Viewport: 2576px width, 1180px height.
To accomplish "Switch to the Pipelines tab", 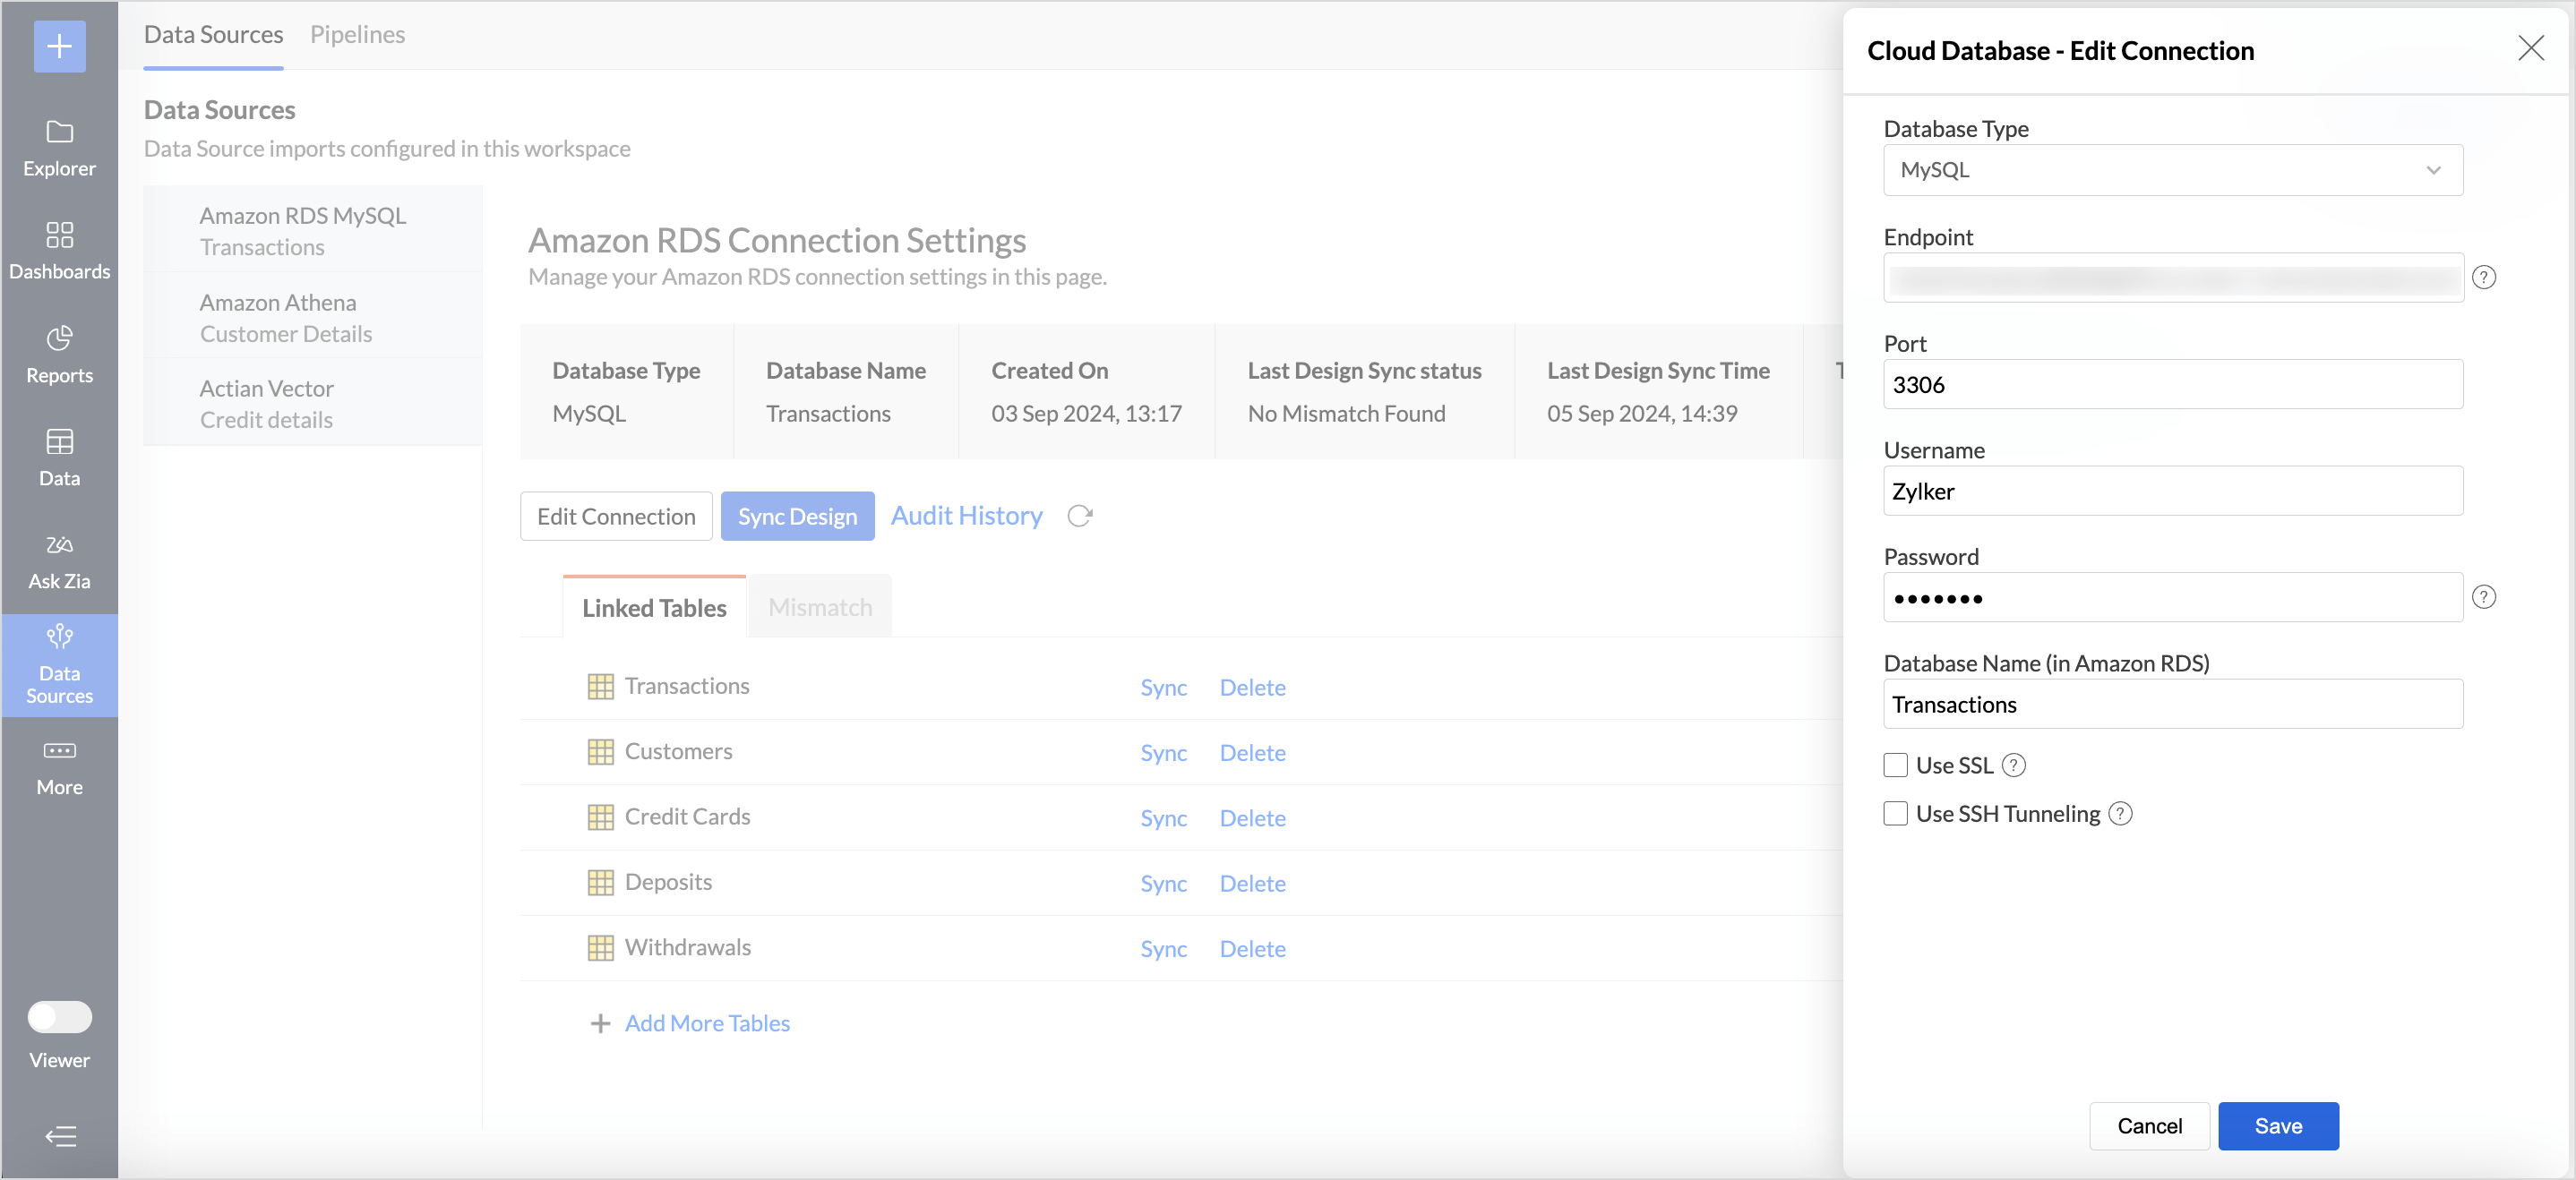I will tap(357, 34).
